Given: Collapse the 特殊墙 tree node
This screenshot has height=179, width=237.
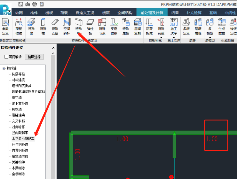Looking at the screenshot, I should pos(4,68).
